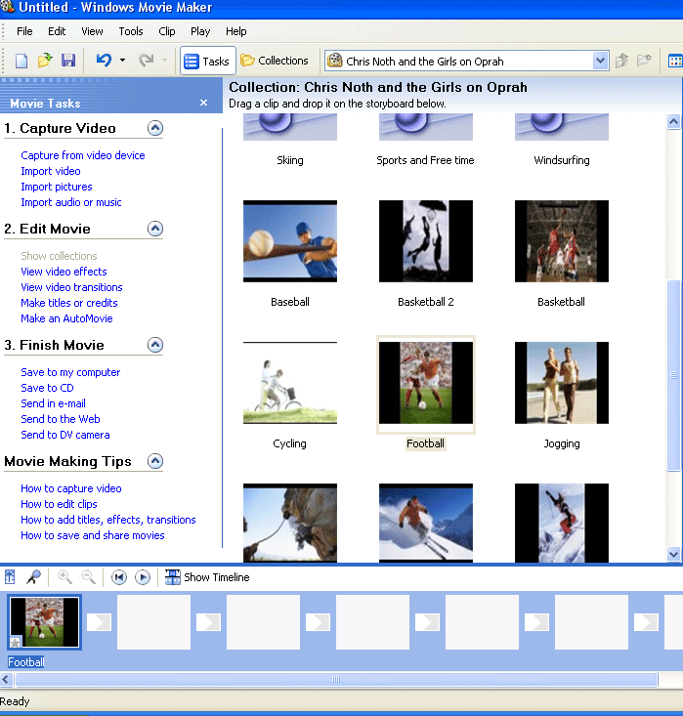
Task: Click the redo arrow icon
Action: coord(146,61)
